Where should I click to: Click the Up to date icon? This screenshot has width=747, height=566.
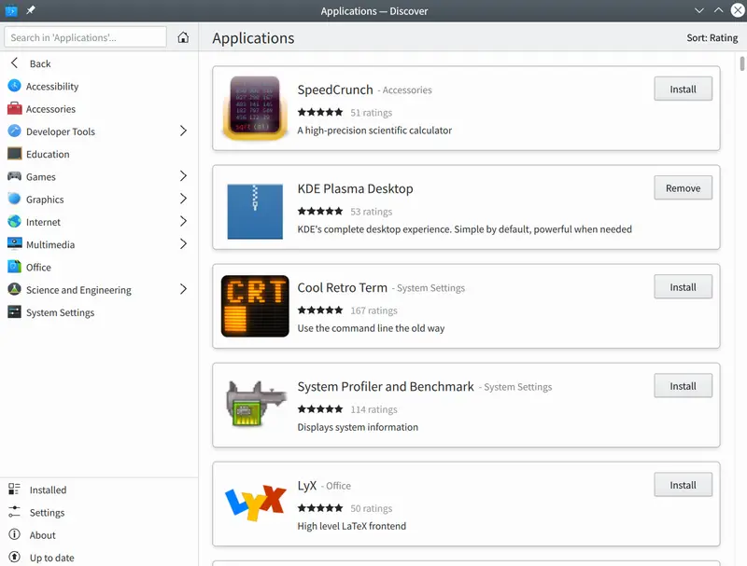[14, 557]
